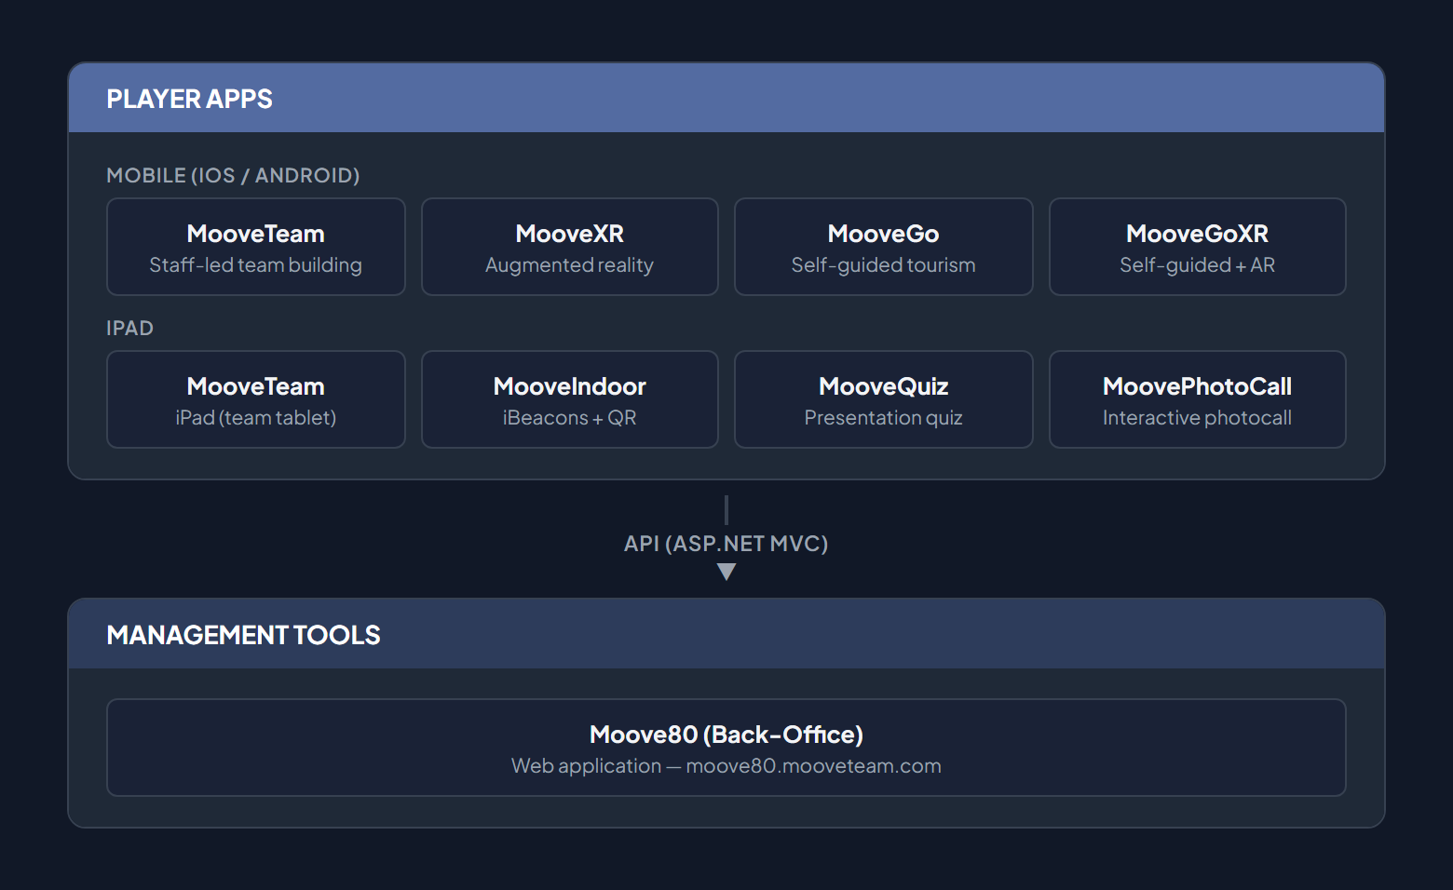The width and height of the screenshot is (1453, 890).
Task: Open MooveIndoor iBeacons + QR card
Action: (x=569, y=399)
